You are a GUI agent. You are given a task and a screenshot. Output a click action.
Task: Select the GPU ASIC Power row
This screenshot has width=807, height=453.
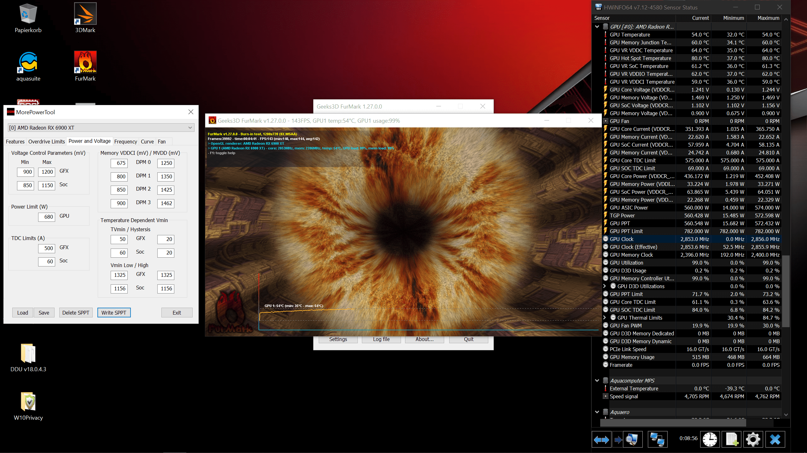click(692, 208)
